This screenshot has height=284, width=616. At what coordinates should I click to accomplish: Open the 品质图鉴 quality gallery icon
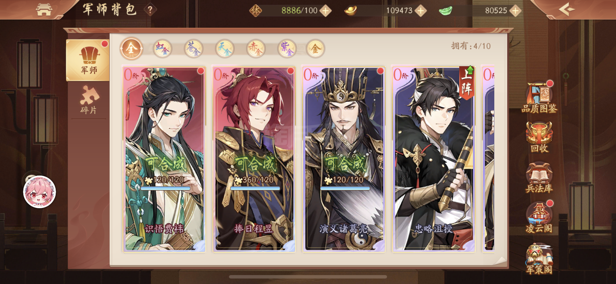[x=539, y=97]
